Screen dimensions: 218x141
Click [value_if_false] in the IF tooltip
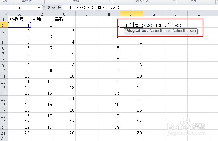pyautogui.click(x=184, y=31)
